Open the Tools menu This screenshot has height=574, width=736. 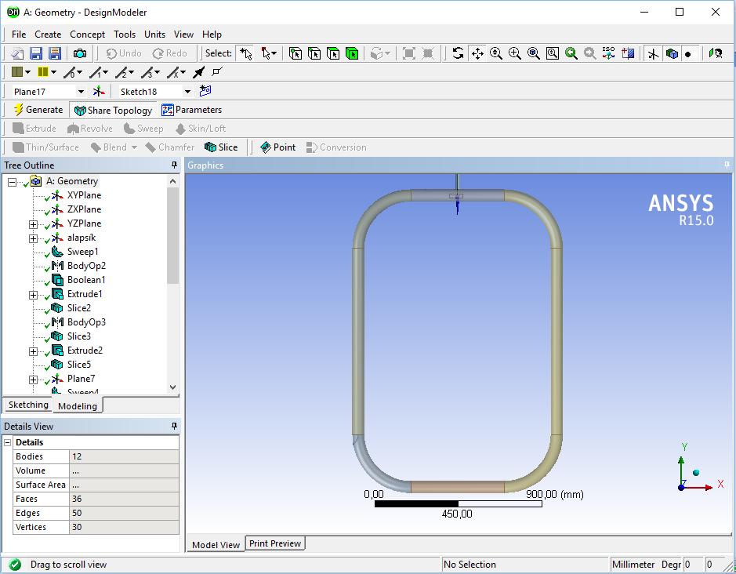[125, 35]
